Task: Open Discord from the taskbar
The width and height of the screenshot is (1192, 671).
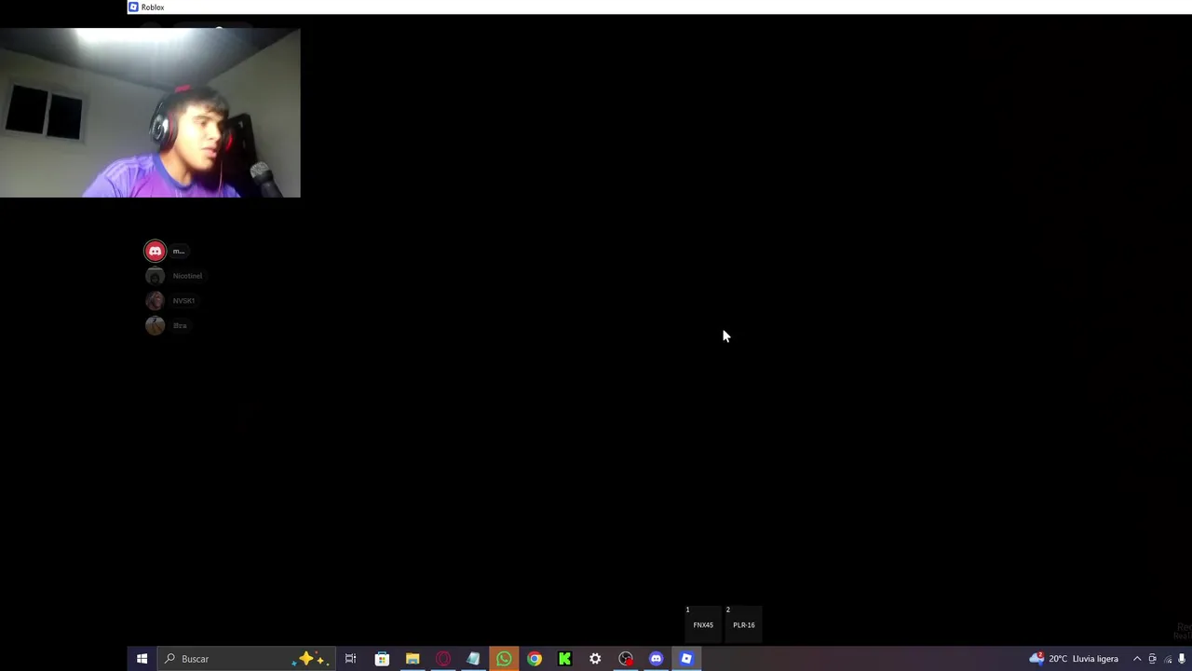Action: point(656,659)
